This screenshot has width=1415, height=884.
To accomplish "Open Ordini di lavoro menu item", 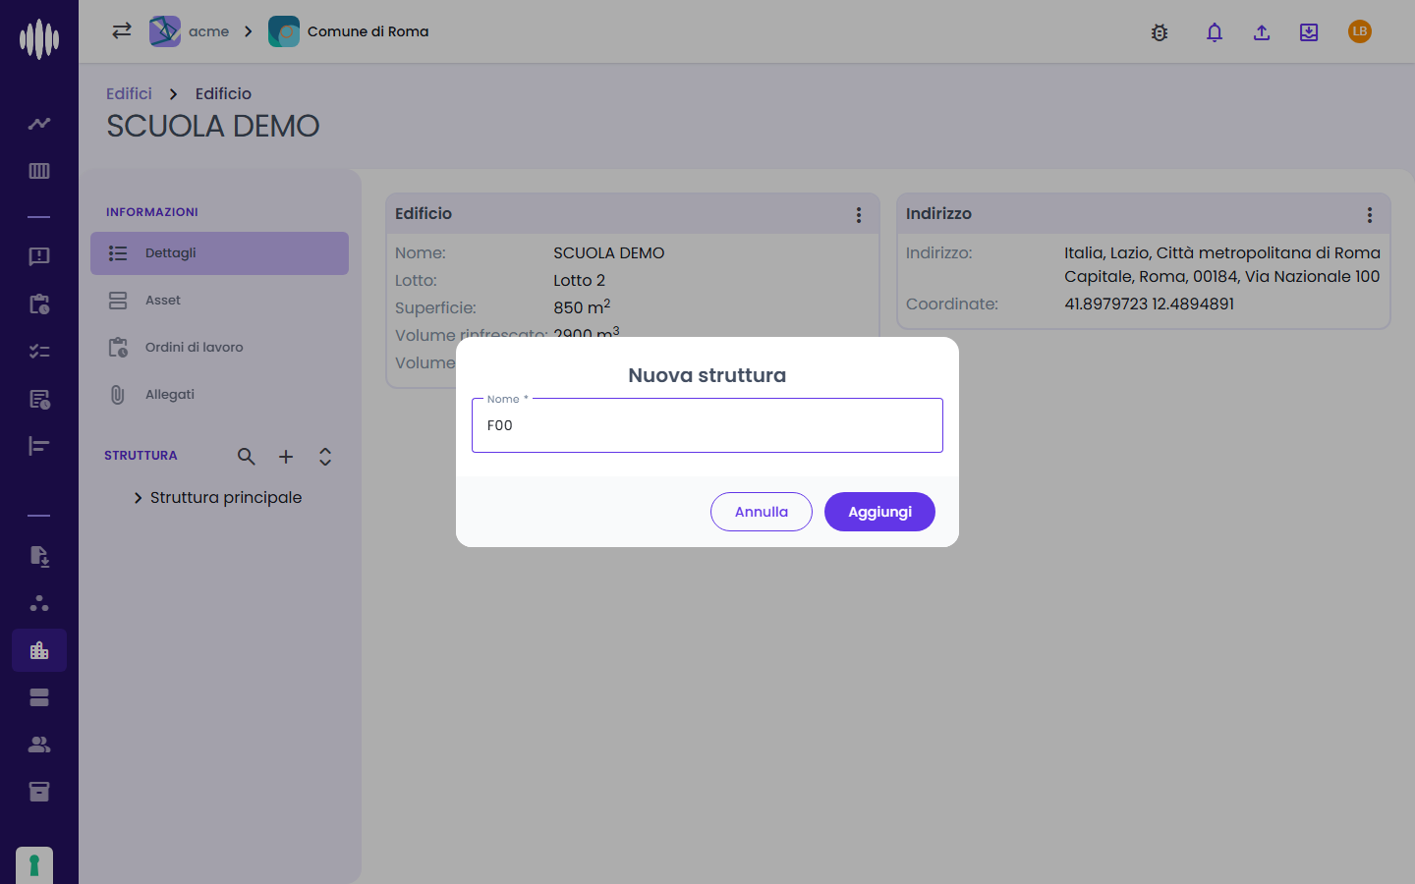I will (219, 348).
